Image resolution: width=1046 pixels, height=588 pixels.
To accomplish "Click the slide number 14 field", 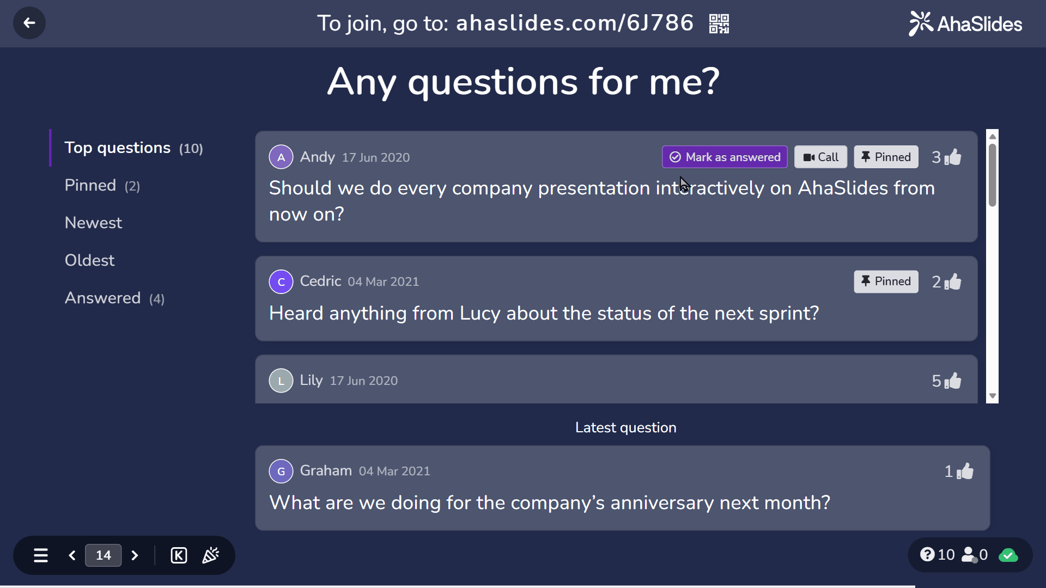I will (x=103, y=555).
